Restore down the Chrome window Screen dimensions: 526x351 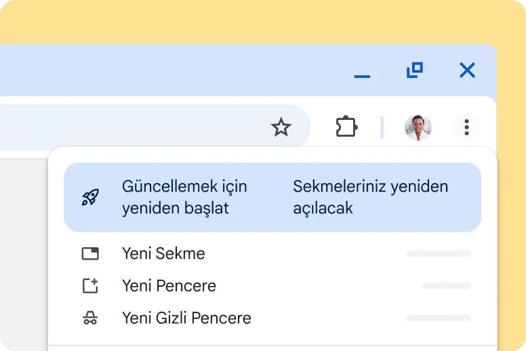(414, 70)
